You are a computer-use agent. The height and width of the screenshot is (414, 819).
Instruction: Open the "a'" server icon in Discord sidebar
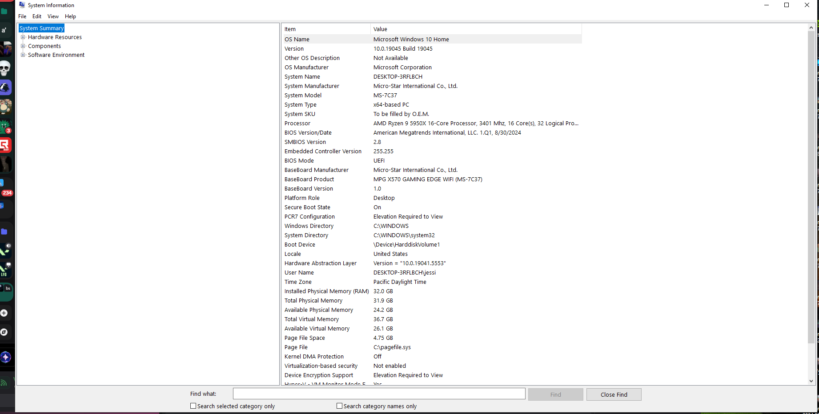pyautogui.click(x=4, y=30)
